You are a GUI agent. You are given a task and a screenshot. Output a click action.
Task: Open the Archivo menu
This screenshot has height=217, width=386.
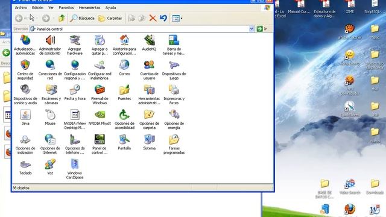pyautogui.click(x=21, y=8)
